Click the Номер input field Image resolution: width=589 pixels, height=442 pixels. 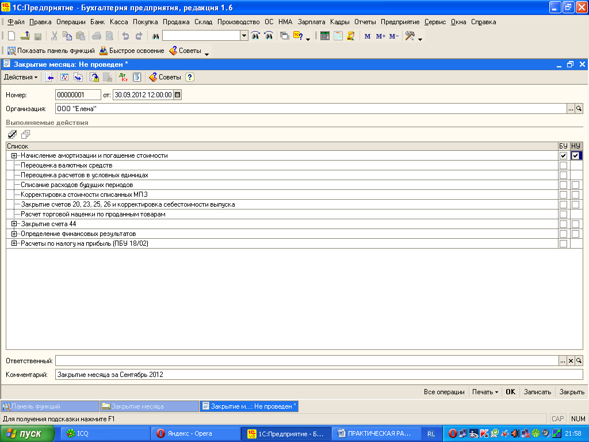(78, 95)
